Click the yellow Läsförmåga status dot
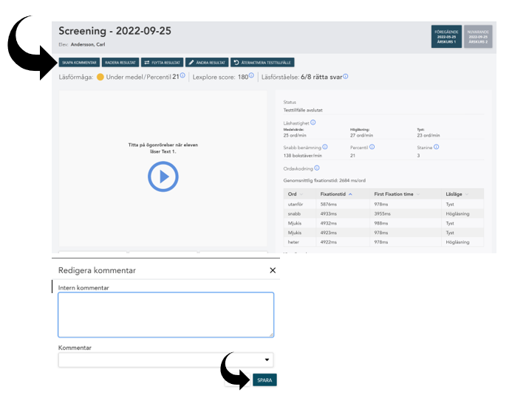The width and height of the screenshot is (512, 398). click(x=100, y=77)
